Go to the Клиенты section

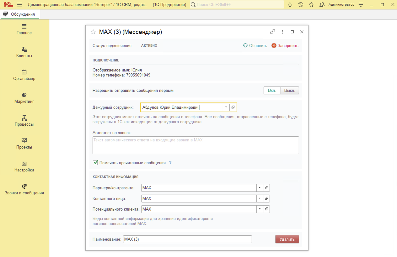pos(24,52)
